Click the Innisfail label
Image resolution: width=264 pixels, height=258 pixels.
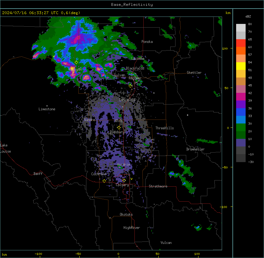point(127,100)
